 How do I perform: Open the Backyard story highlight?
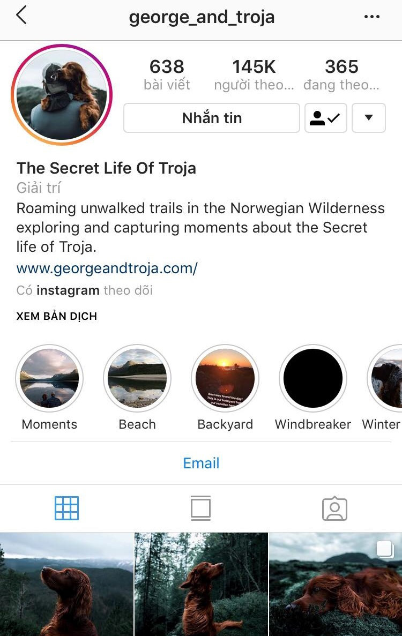225,378
